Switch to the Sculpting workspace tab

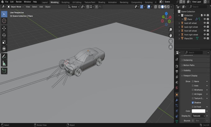tap(65, 2)
